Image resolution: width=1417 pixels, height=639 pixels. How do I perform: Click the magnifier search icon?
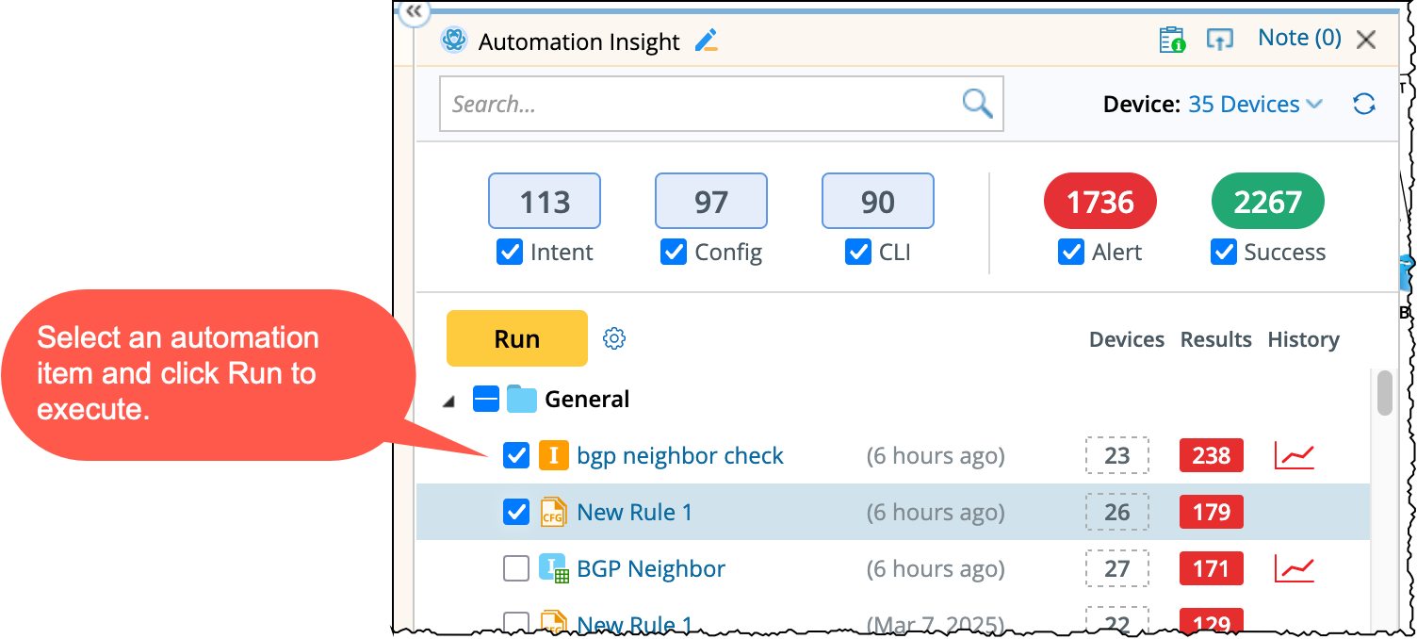tap(977, 104)
